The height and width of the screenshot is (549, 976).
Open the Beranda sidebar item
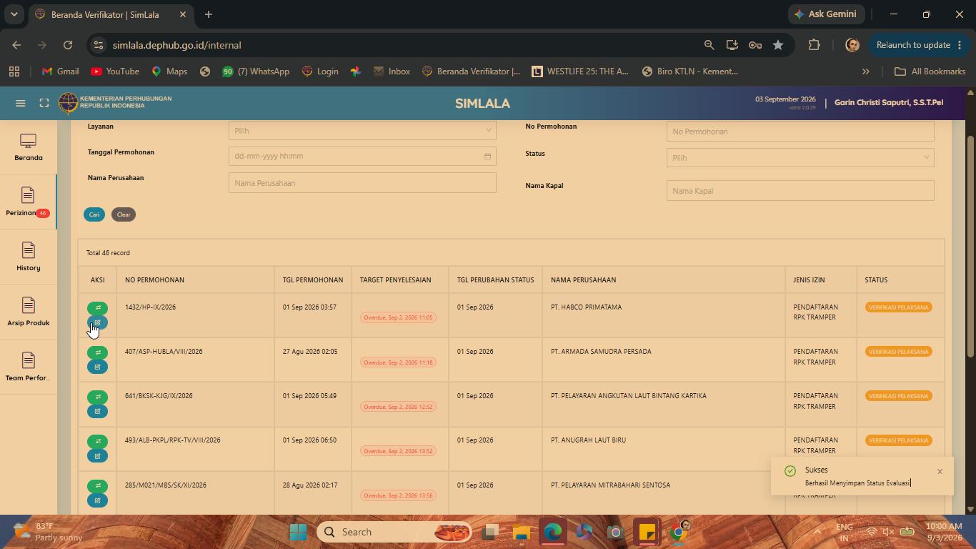(x=29, y=147)
